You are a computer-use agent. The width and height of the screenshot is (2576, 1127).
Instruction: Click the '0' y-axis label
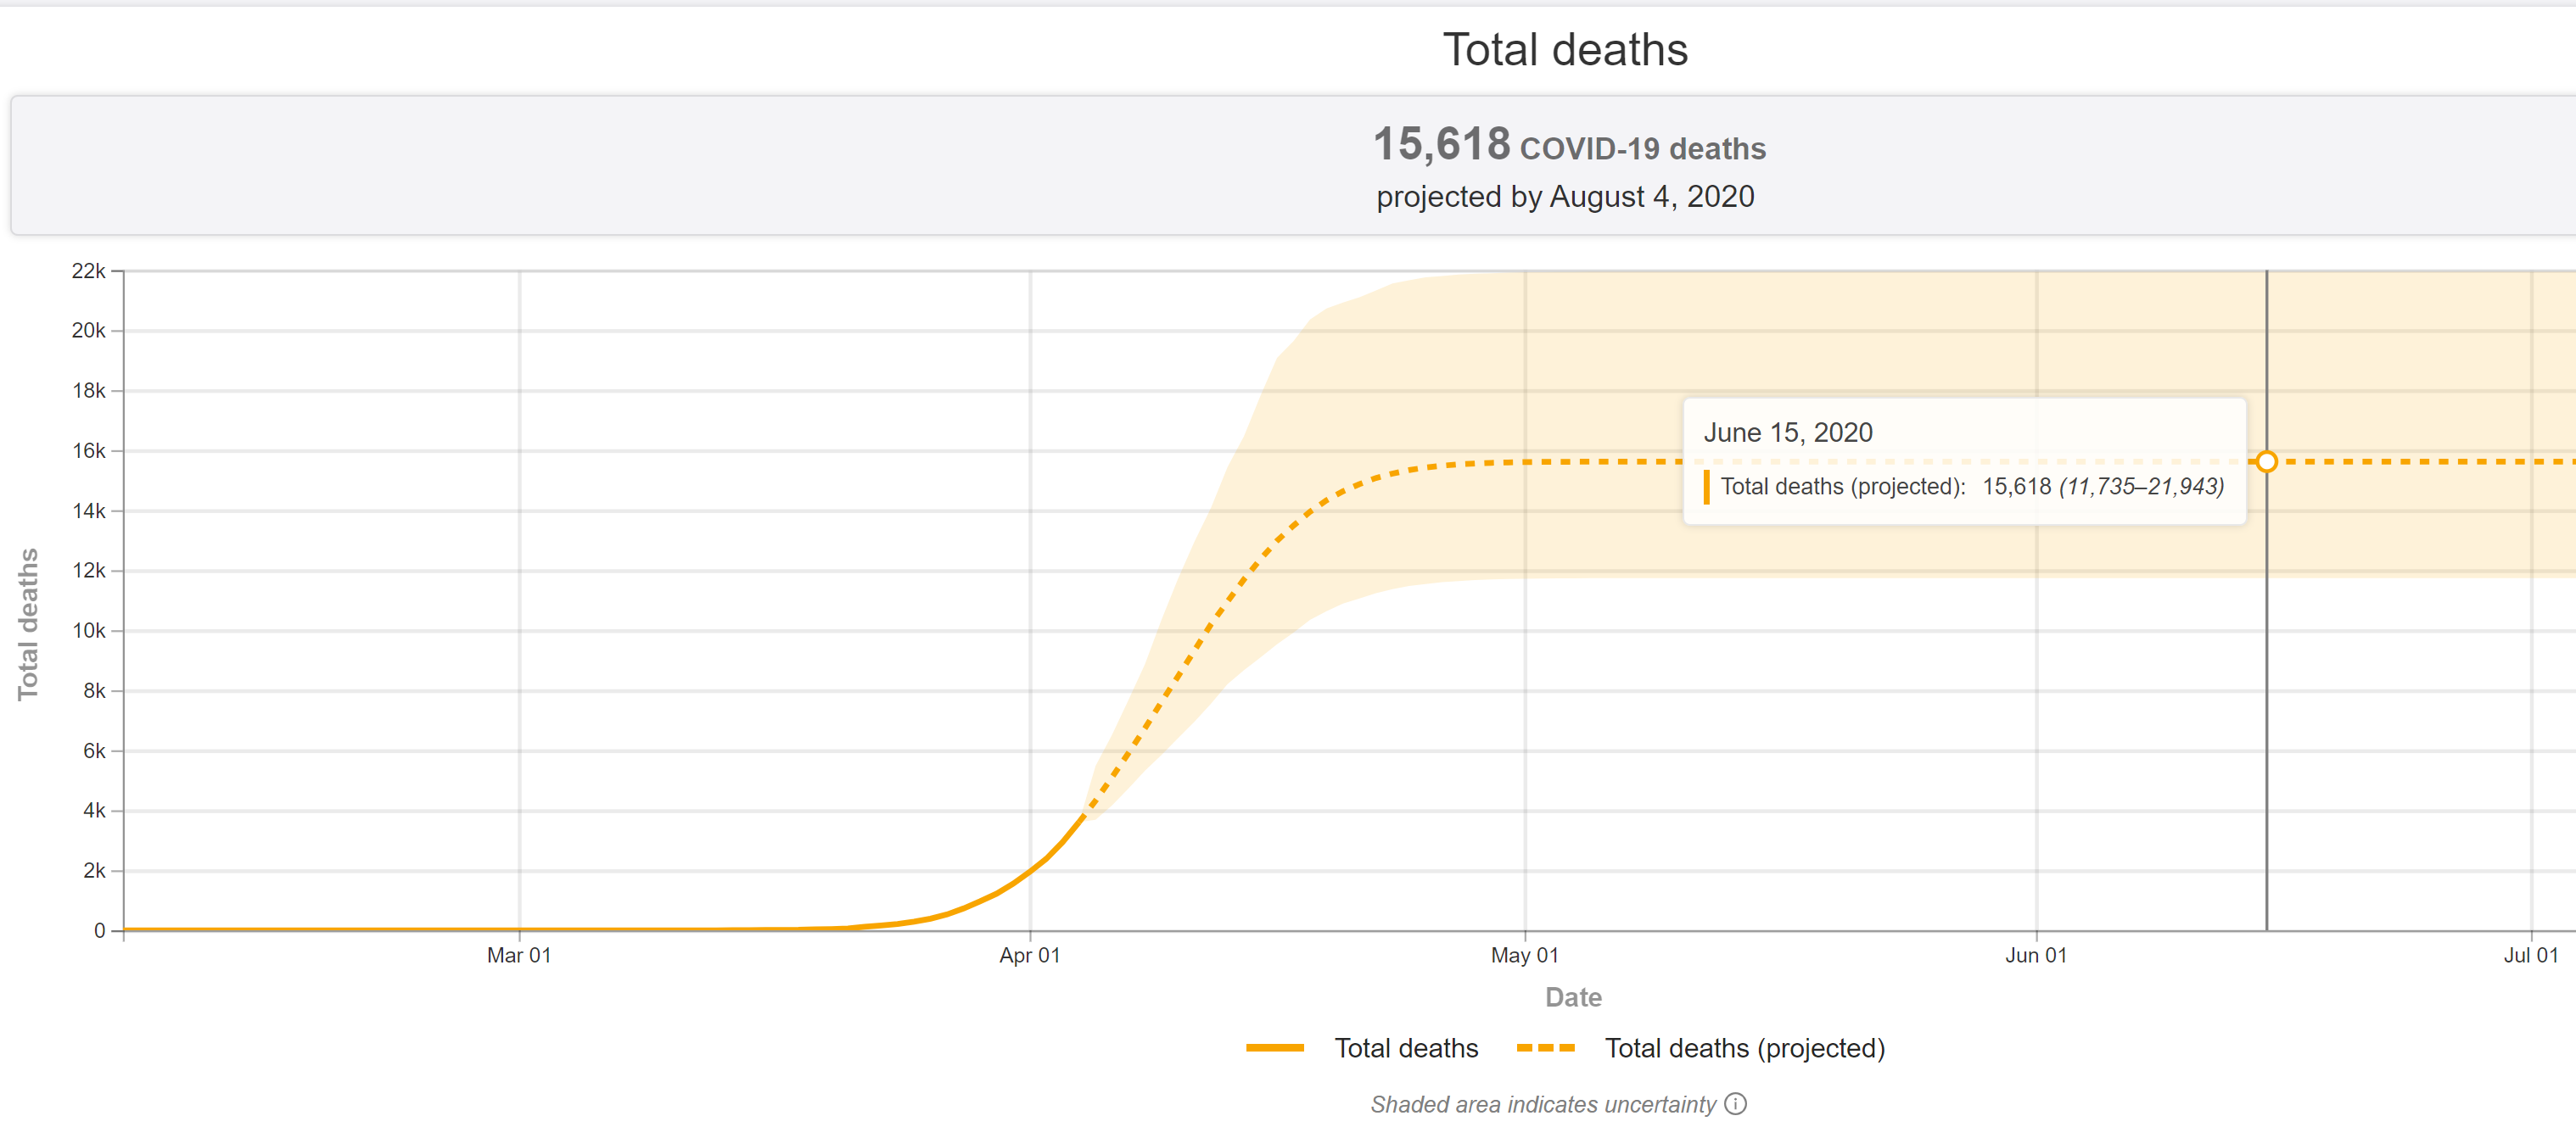[99, 930]
